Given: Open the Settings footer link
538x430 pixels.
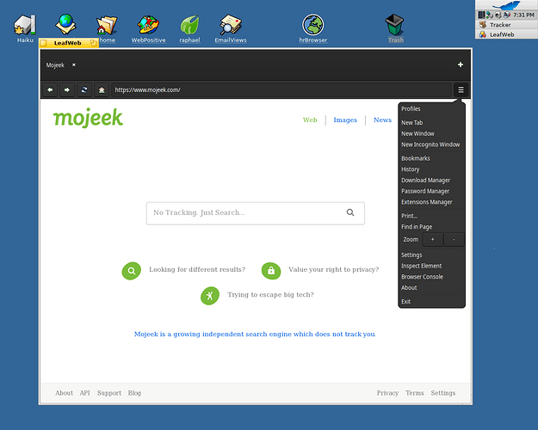Looking at the screenshot, I should tap(443, 393).
